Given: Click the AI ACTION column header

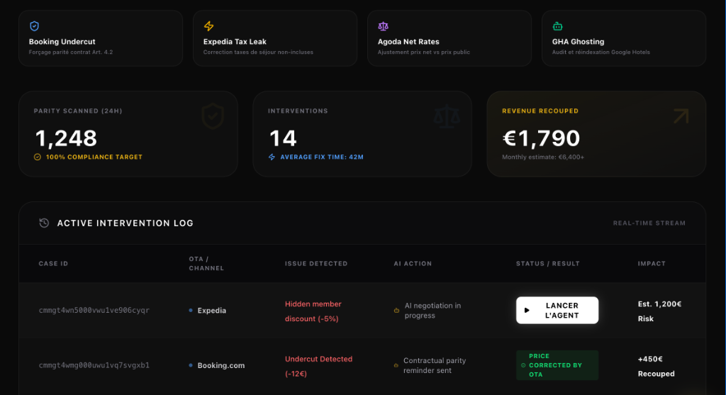Looking at the screenshot, I should pos(413,264).
